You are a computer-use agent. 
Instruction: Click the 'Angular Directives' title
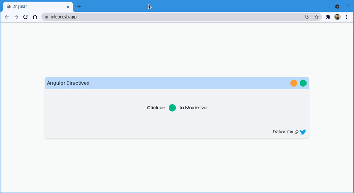[68, 83]
